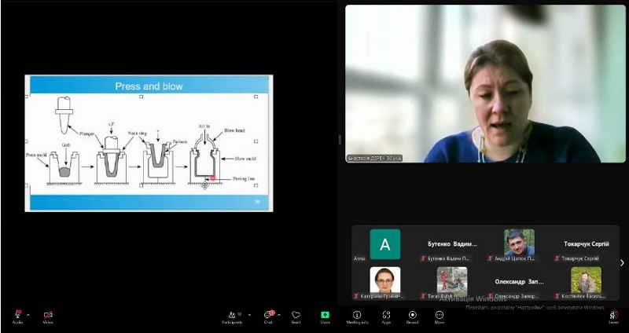The height and width of the screenshot is (333, 629).
Task: Select the Anna participant tile with avatar A
Action: click(384, 244)
